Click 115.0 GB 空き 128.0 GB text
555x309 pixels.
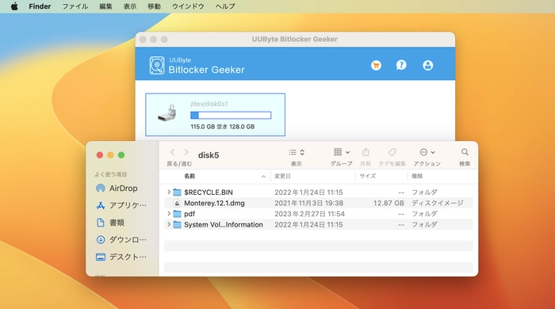pos(222,127)
